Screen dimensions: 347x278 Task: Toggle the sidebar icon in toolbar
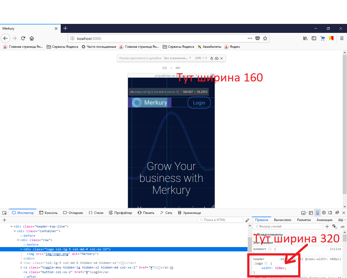pyautogui.click(x=314, y=38)
